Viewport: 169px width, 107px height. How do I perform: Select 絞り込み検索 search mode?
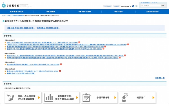tap(145, 3)
